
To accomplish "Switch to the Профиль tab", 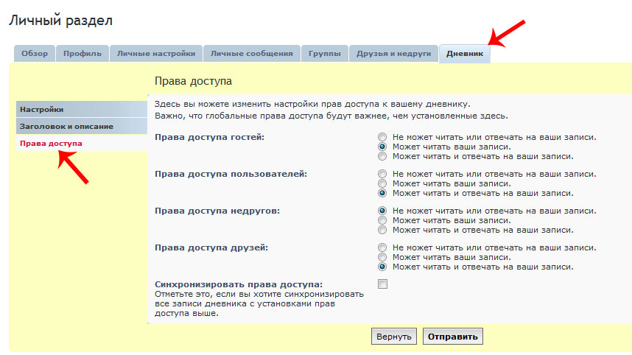I will point(82,54).
